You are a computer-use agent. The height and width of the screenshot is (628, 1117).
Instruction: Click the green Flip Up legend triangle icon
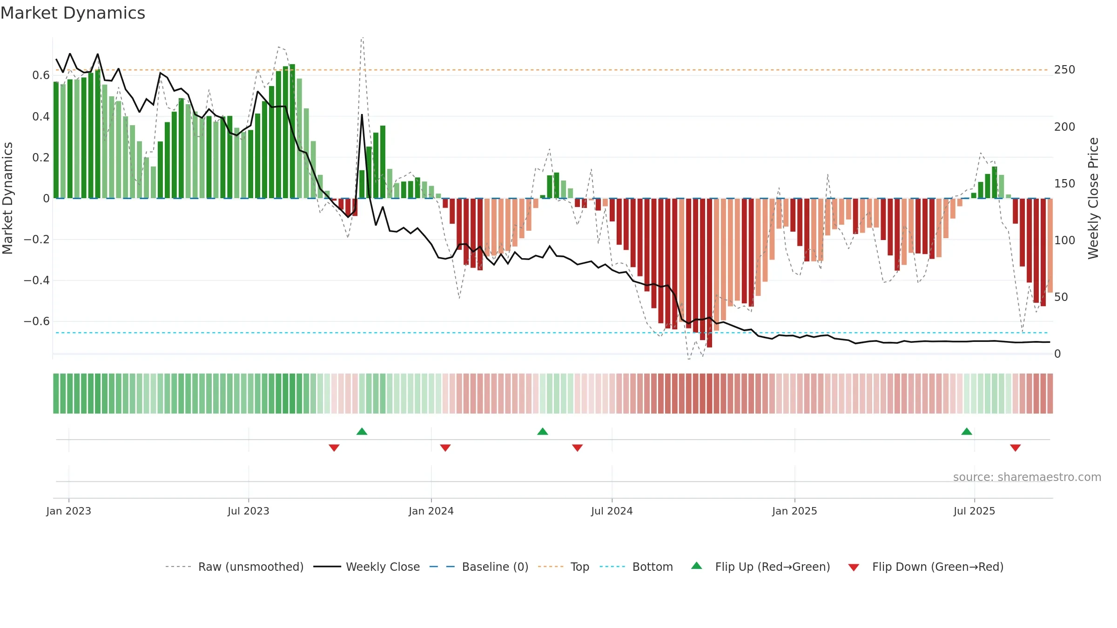click(x=697, y=566)
